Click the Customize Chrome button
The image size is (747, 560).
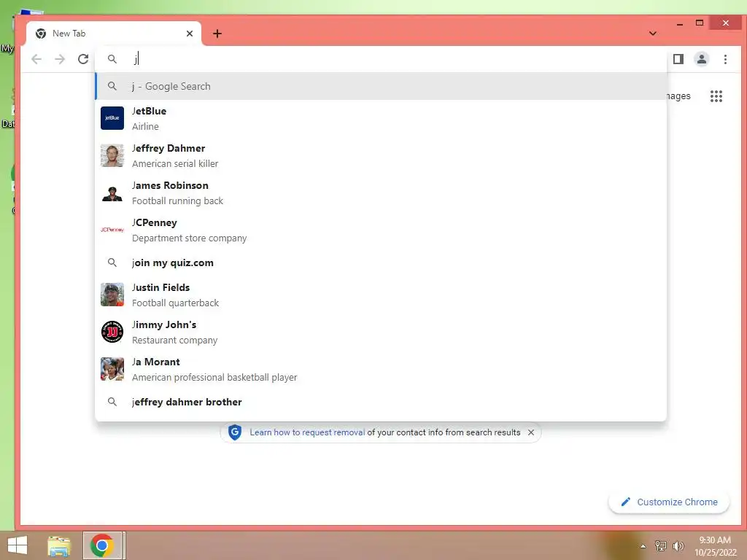[x=669, y=502]
